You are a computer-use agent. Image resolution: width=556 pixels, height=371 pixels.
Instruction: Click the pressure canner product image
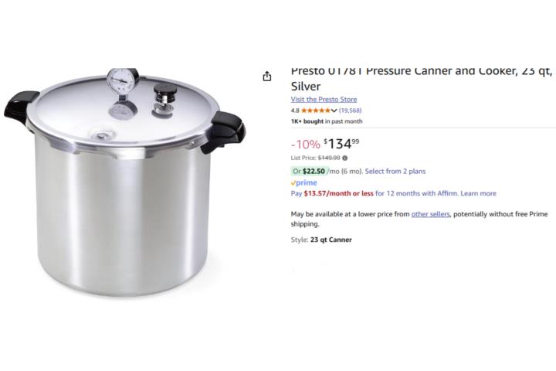click(124, 181)
